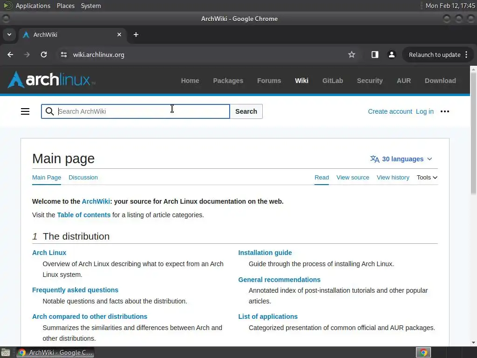Image resolution: width=477 pixels, height=358 pixels.
Task: Click the Search button
Action: click(246, 111)
